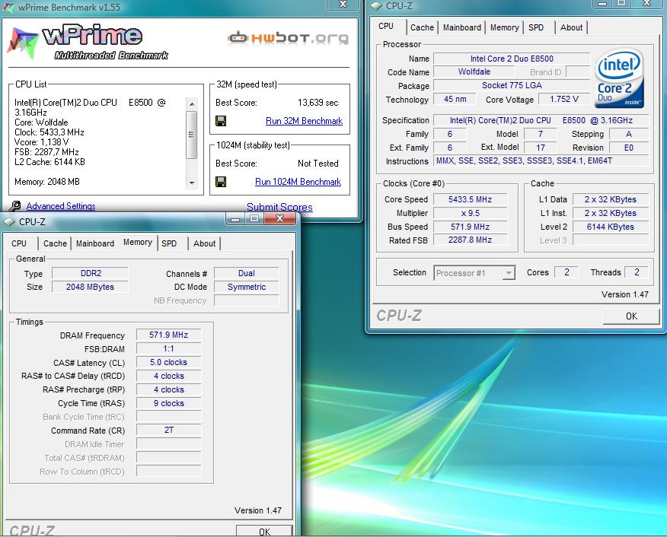Click Submit Scores link
This screenshot has height=537, width=667.
coord(279,207)
